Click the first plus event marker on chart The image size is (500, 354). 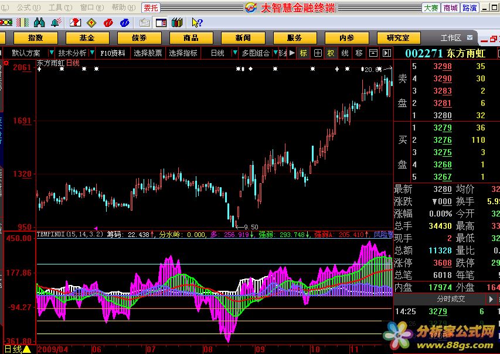coord(39,69)
